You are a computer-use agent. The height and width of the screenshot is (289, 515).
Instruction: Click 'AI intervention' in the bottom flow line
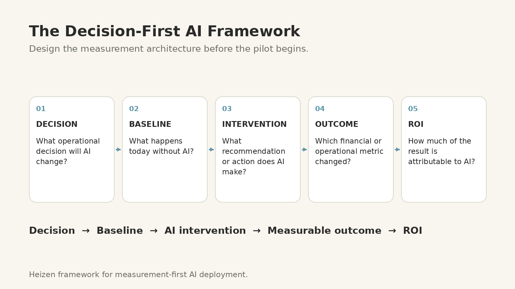(x=205, y=231)
